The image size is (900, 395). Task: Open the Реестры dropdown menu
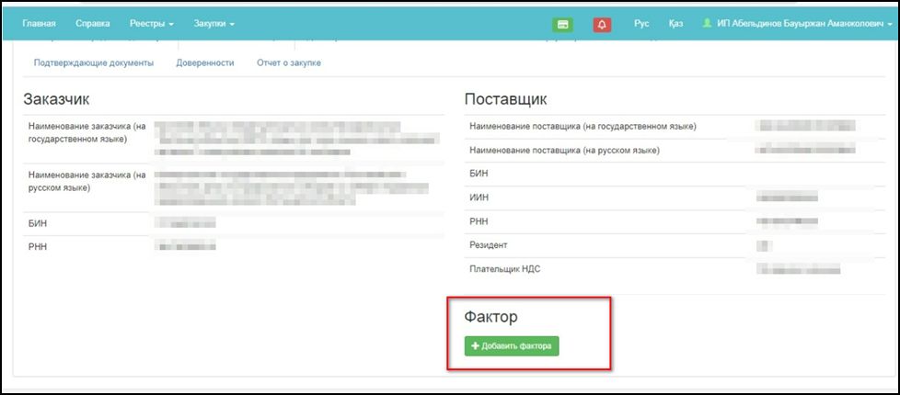tap(152, 24)
